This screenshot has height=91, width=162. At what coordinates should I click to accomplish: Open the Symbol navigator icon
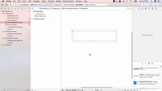coord(8,8)
